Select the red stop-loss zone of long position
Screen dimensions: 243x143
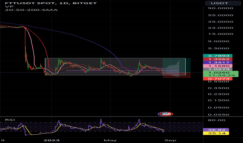(x=177, y=75)
